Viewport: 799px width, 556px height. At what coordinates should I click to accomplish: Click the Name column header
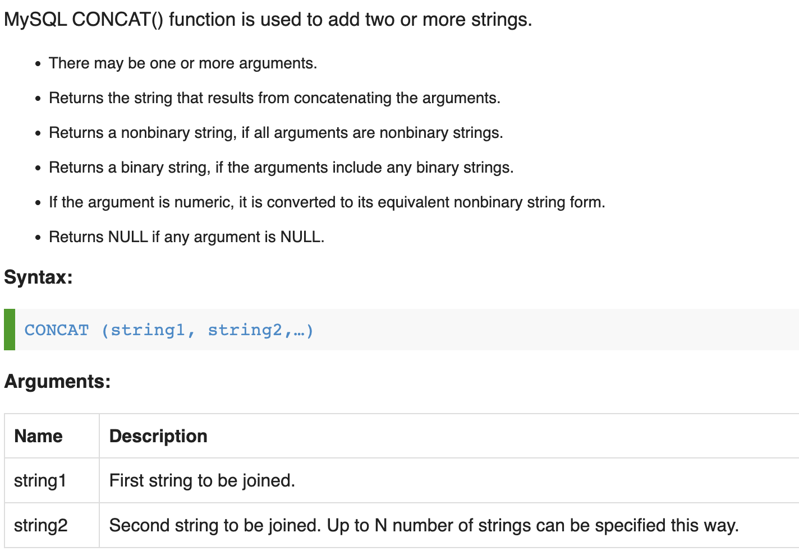pos(38,436)
